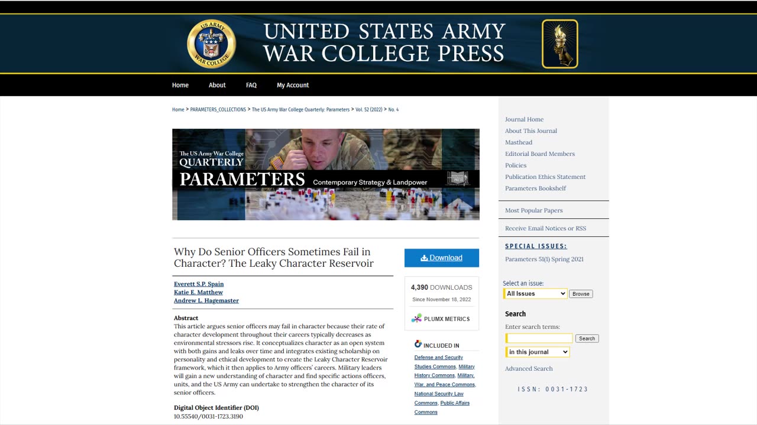The width and height of the screenshot is (757, 425).
Task: Open the Home navigation menu item
Action: tap(180, 85)
